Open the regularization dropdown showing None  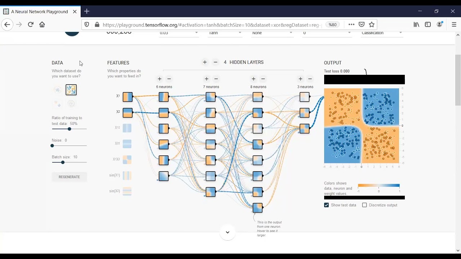coord(272,33)
